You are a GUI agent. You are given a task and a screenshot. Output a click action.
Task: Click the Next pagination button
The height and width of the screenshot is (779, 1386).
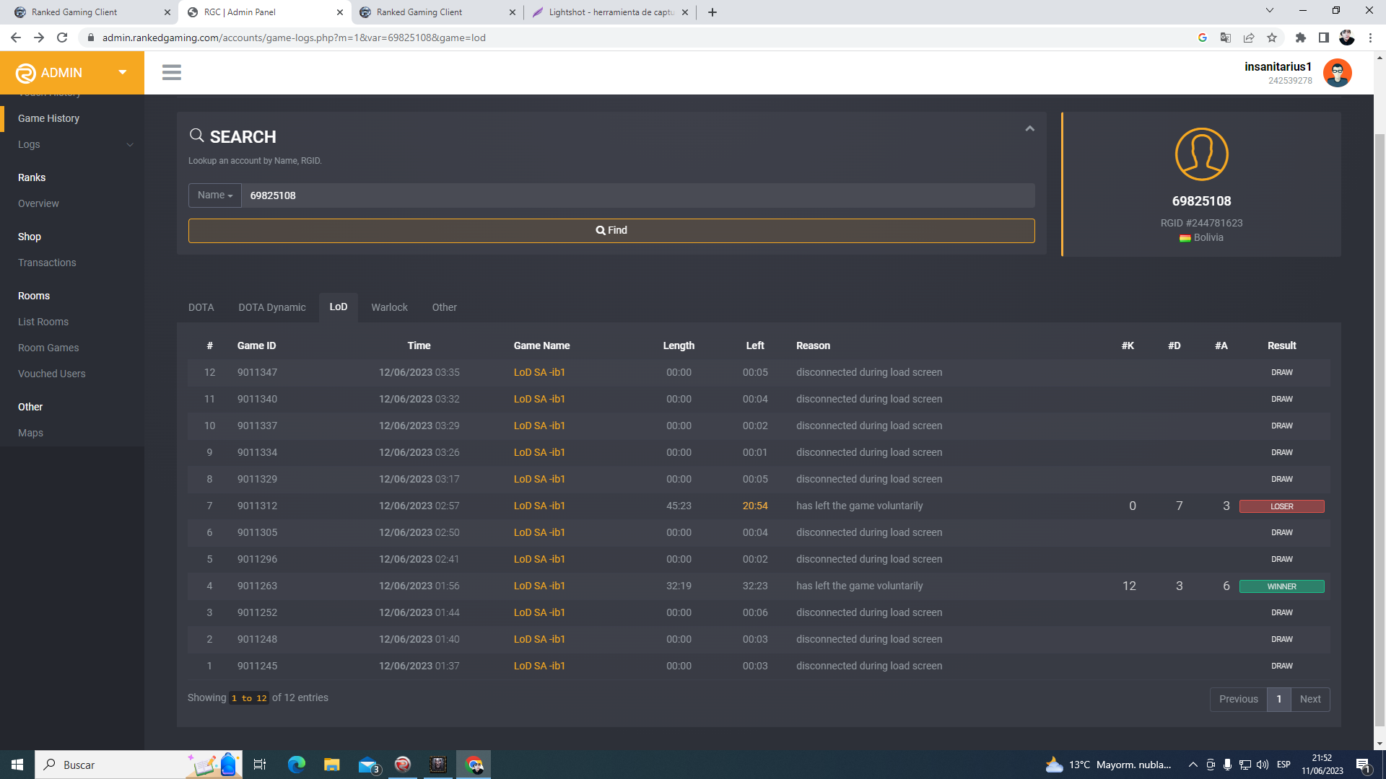[x=1309, y=699]
